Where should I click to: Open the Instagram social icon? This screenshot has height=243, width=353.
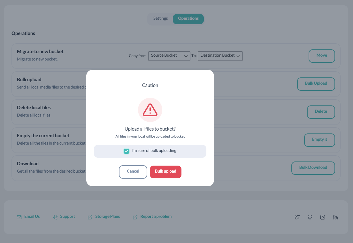pos(323,217)
